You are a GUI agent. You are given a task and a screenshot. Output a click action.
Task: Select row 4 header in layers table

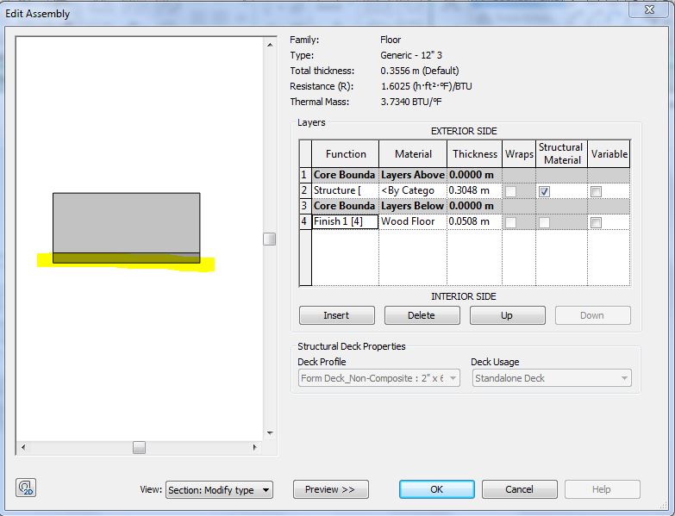305,221
